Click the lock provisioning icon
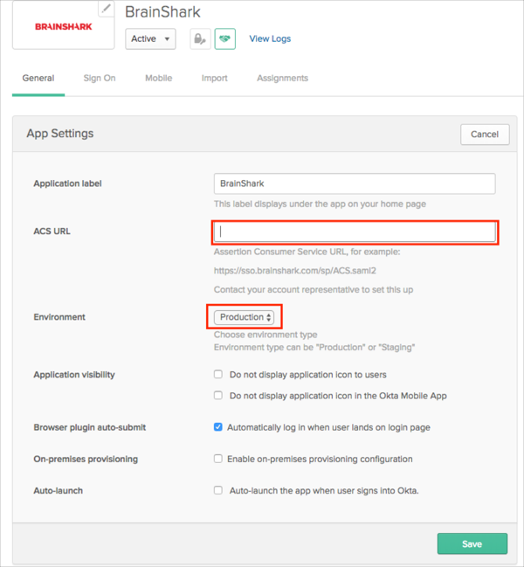Viewport: 524px width, 567px height. click(x=200, y=39)
